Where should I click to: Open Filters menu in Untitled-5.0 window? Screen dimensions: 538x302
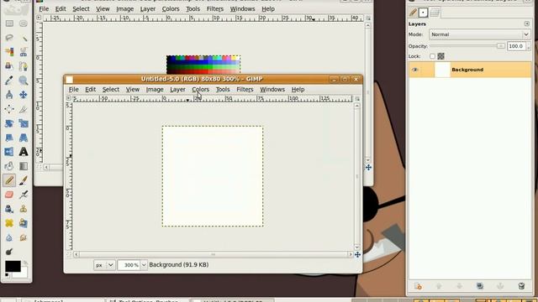[245, 90]
